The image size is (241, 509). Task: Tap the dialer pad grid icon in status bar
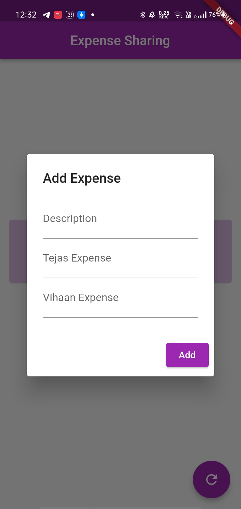pyautogui.click(x=70, y=15)
